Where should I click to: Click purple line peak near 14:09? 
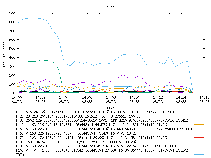click(x=123, y=75)
